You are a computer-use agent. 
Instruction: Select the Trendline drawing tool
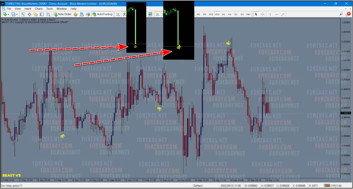coord(283,14)
